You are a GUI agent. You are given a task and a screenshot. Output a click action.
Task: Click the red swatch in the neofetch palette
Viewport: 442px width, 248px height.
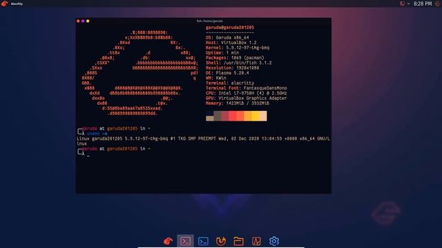tap(232, 116)
